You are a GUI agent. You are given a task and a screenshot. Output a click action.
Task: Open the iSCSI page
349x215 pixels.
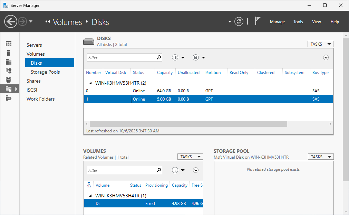point(32,90)
